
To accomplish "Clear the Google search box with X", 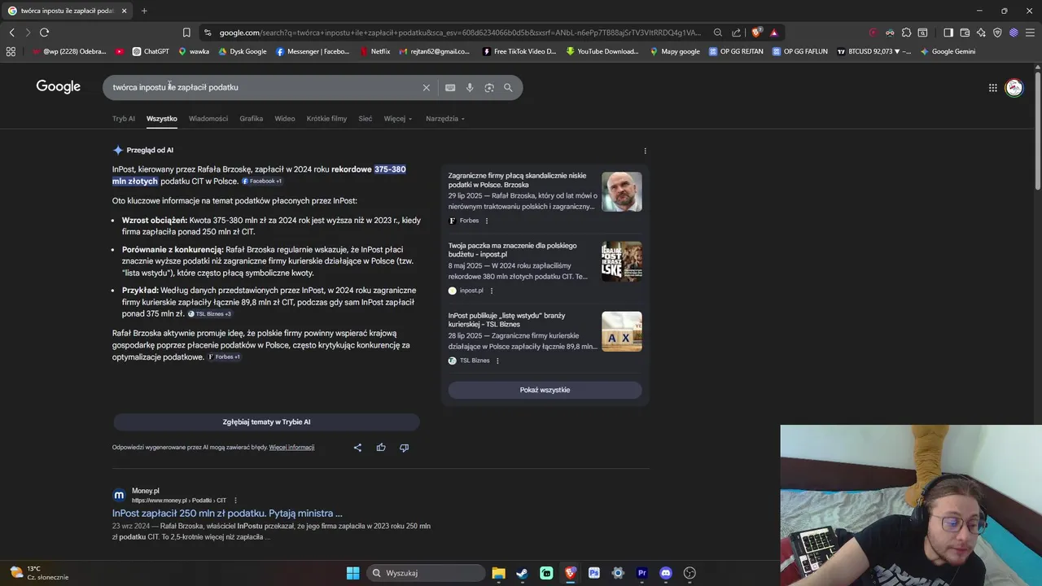I will (426, 87).
